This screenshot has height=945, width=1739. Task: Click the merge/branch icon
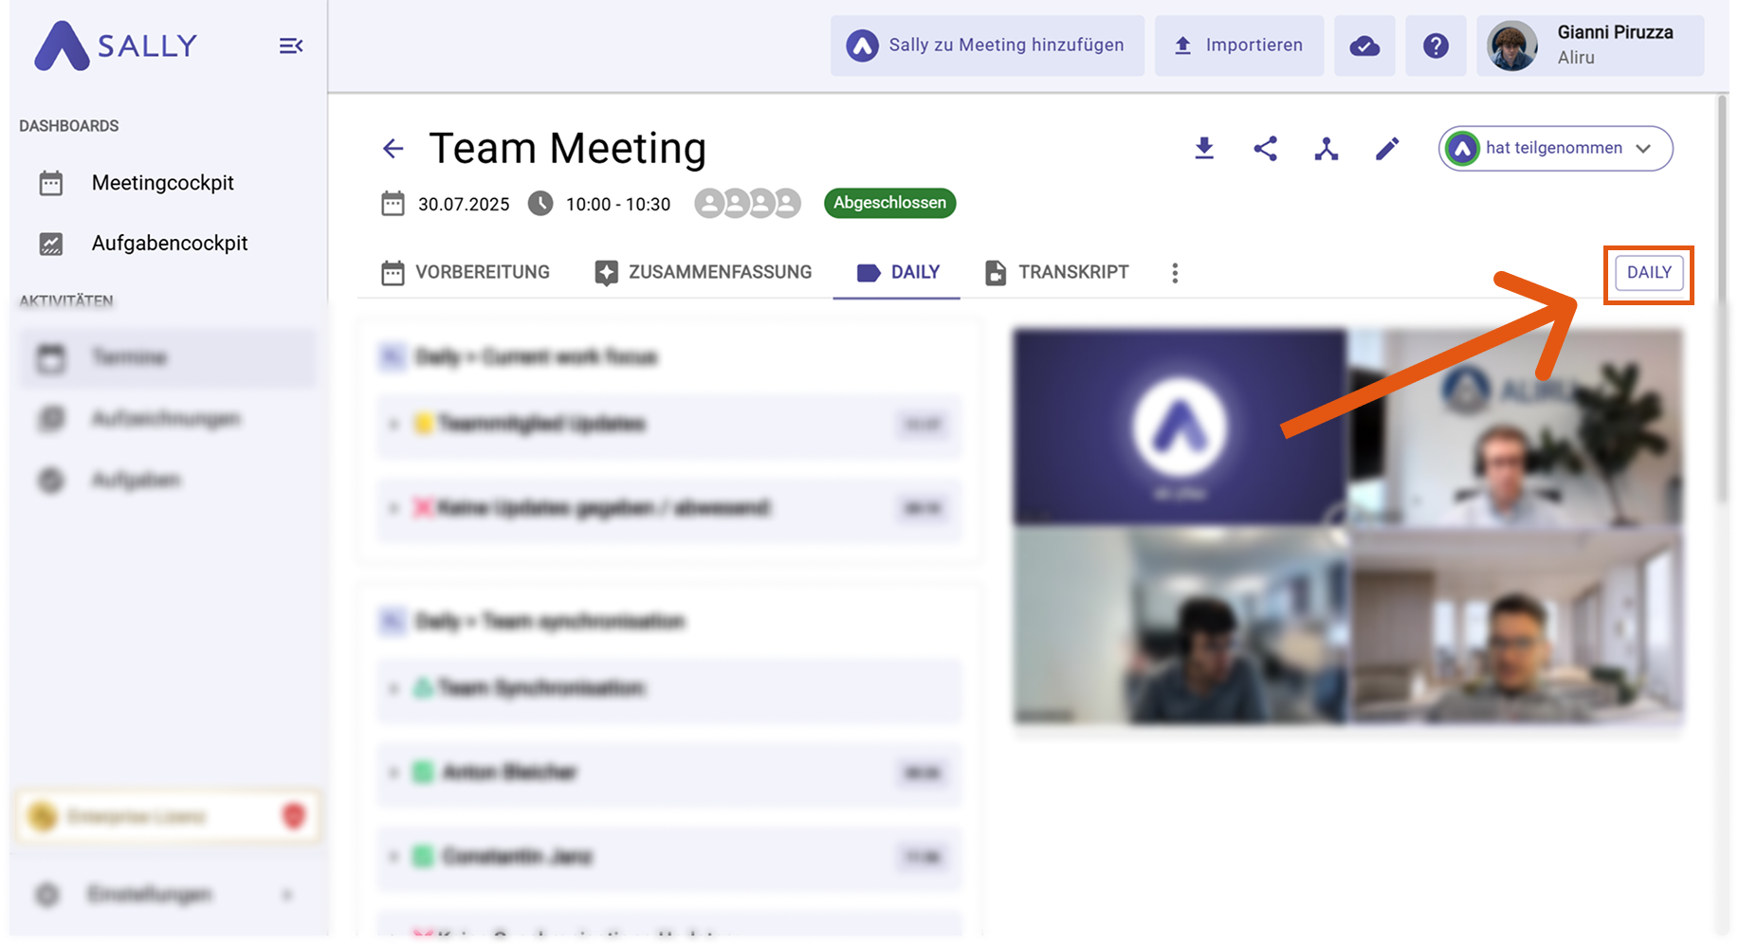1326,149
